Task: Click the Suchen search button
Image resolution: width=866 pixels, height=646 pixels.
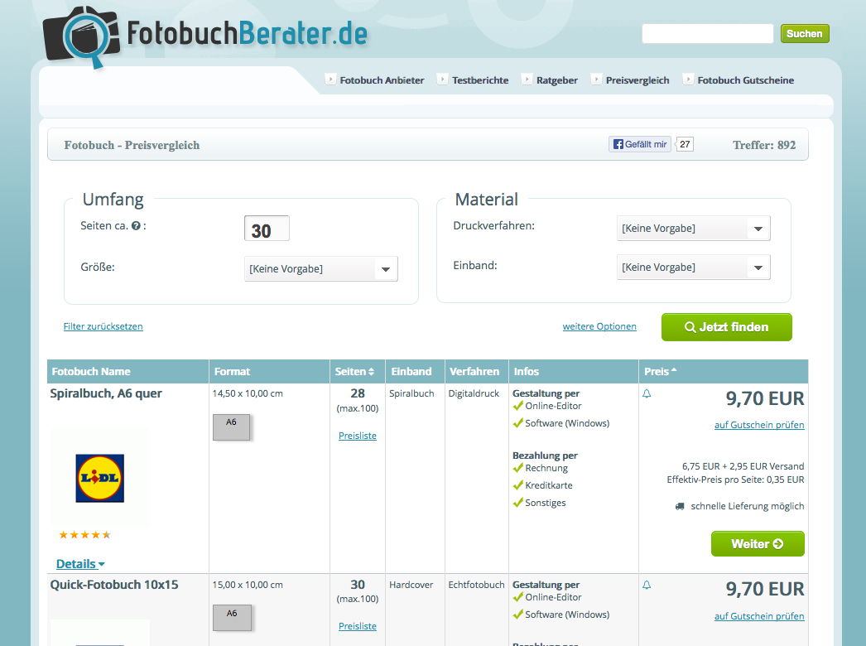Action: pos(805,34)
